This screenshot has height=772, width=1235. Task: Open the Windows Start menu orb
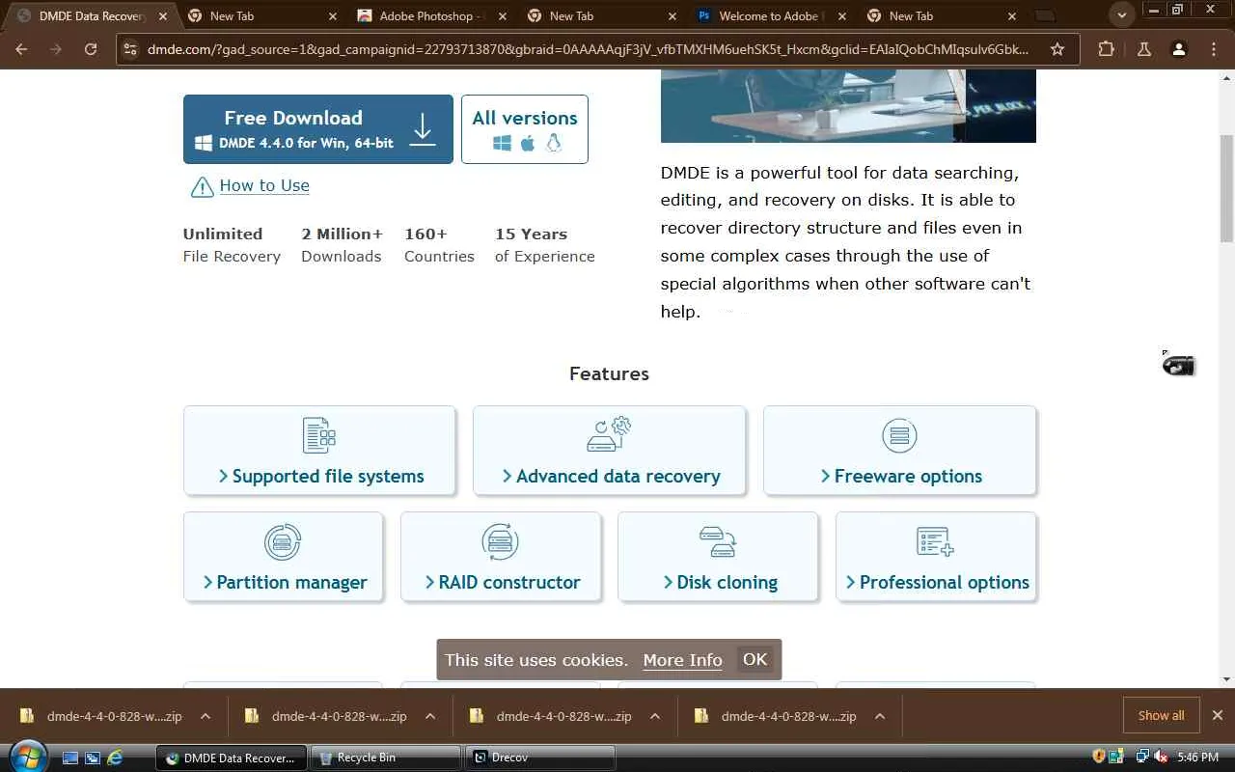[27, 757]
